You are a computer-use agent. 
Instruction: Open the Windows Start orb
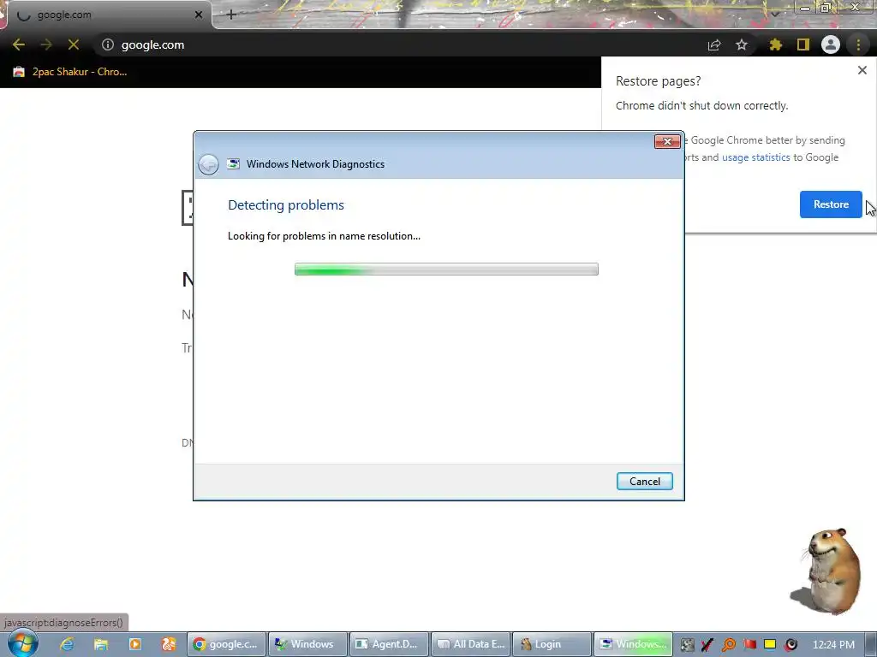point(23,643)
